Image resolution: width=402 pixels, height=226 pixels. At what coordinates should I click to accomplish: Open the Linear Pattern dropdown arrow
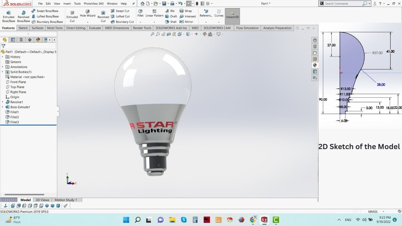[x=154, y=22]
